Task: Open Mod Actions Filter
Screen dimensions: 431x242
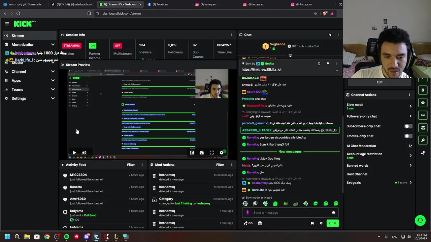Action: point(220,165)
